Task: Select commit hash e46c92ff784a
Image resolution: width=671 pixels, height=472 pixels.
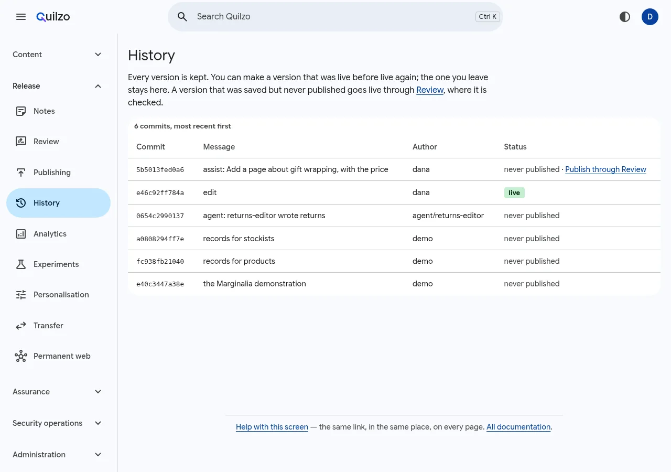Action: [160, 193]
